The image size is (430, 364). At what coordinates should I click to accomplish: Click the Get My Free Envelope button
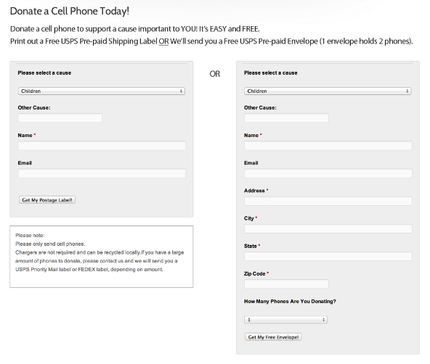(x=273, y=337)
